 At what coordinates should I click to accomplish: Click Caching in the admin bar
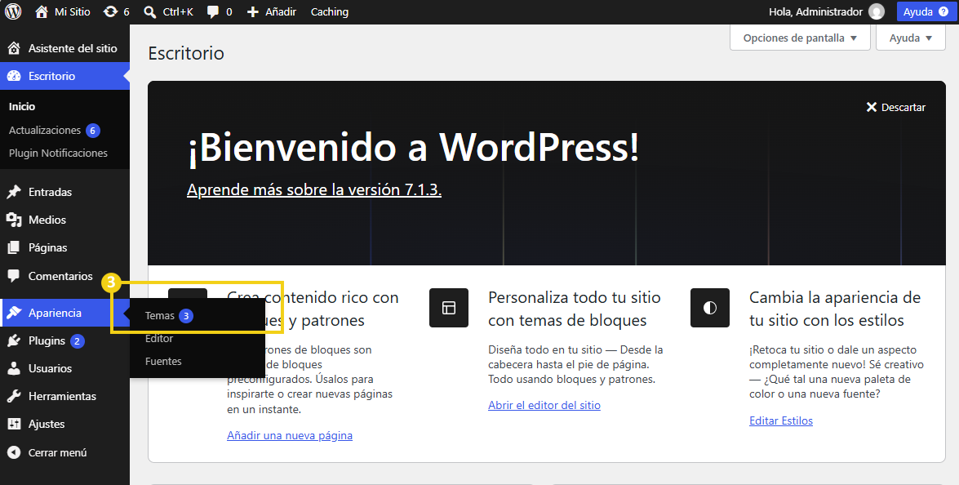point(330,11)
